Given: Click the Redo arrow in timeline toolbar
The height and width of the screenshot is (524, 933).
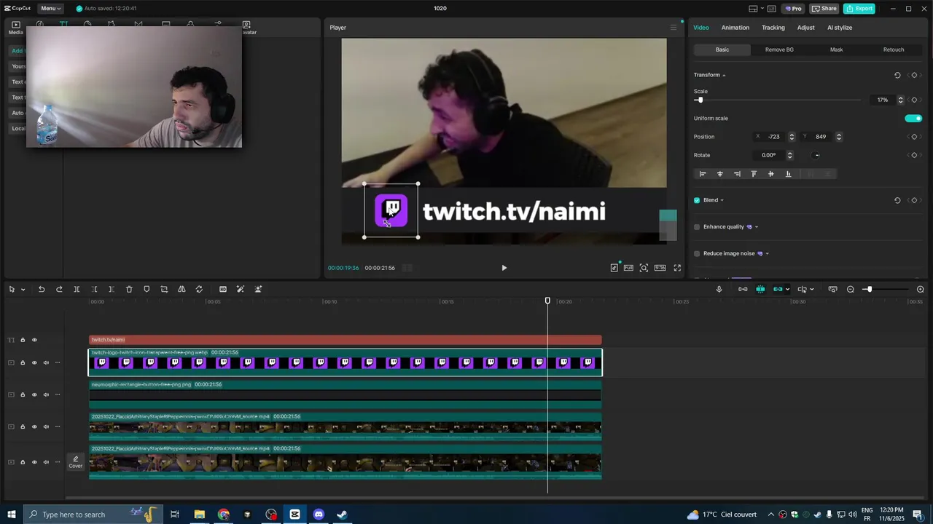Looking at the screenshot, I should click(x=59, y=289).
